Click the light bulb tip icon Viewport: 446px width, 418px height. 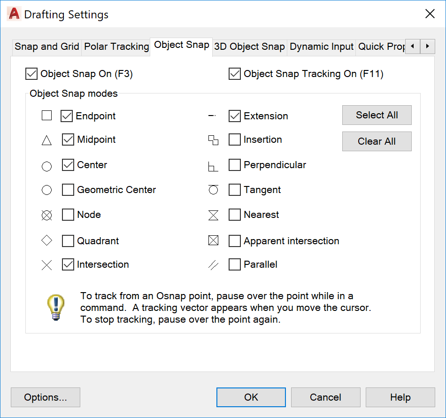56,308
